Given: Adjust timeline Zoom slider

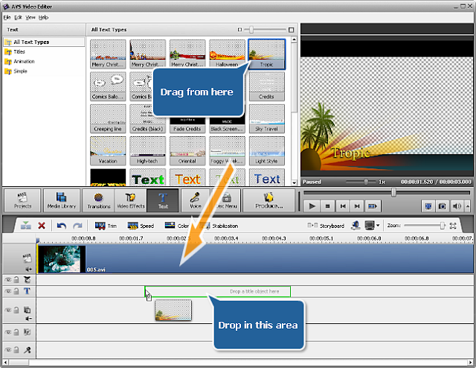Looking at the screenshot, I should point(443,226).
